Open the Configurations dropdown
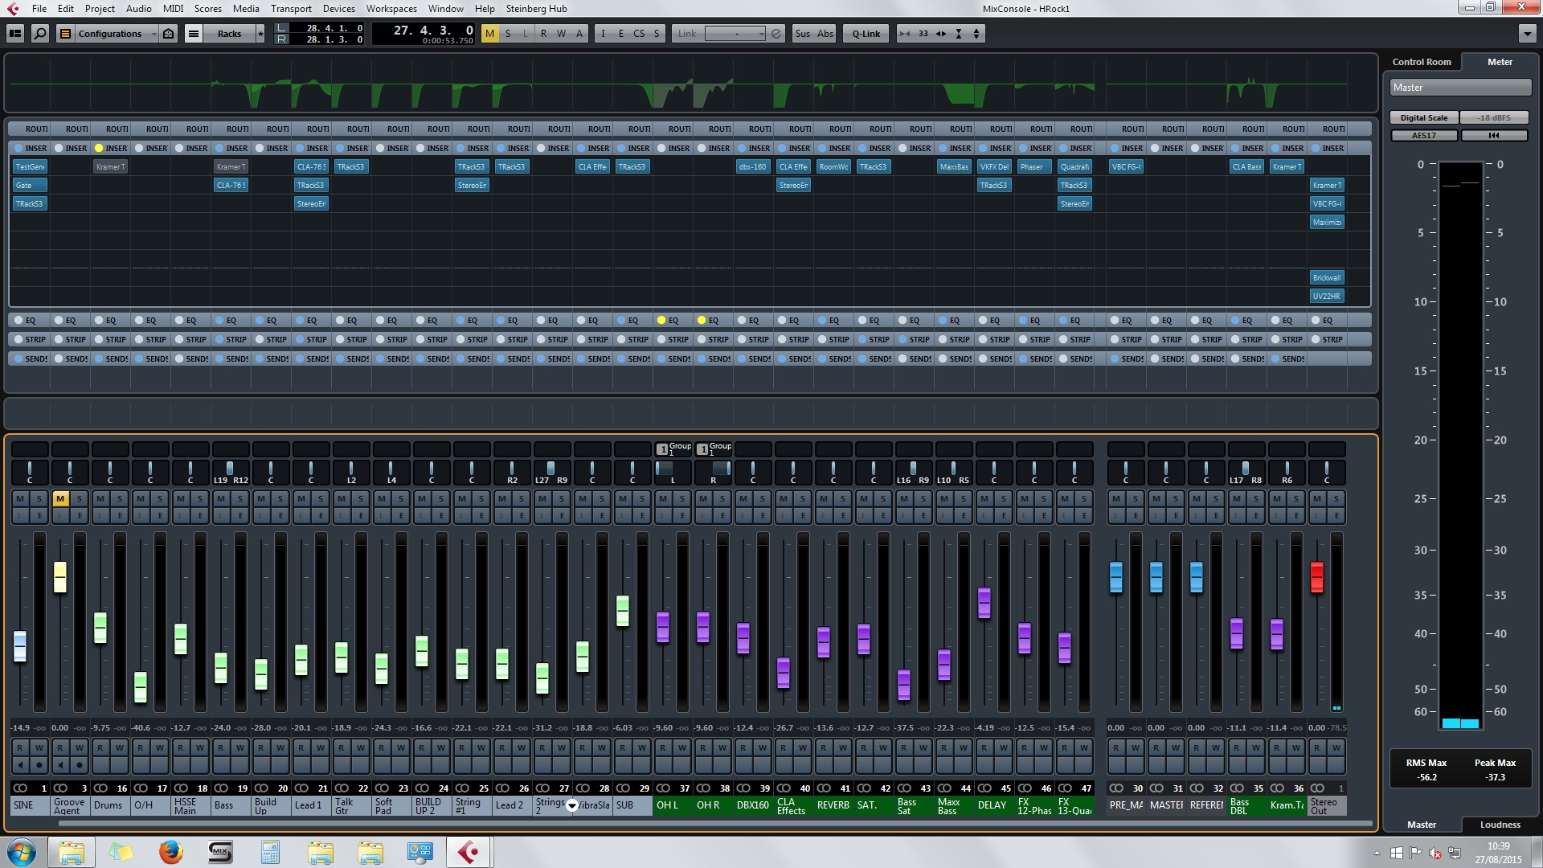 117,33
